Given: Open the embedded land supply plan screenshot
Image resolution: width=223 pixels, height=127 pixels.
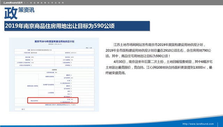Looking at the screenshot, I should pos(54,75).
